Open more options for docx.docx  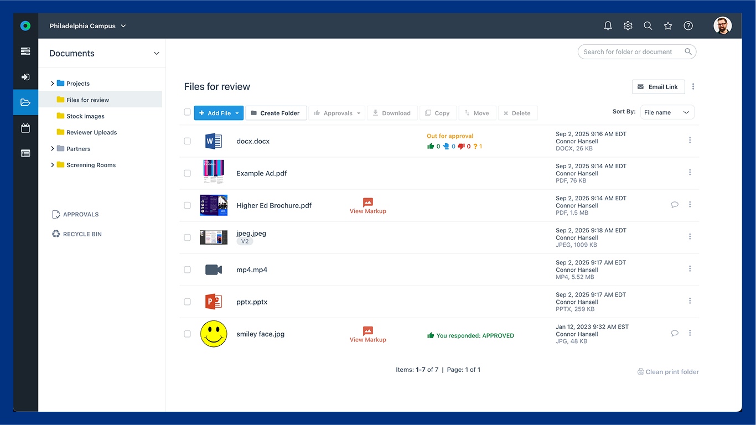[x=690, y=141]
